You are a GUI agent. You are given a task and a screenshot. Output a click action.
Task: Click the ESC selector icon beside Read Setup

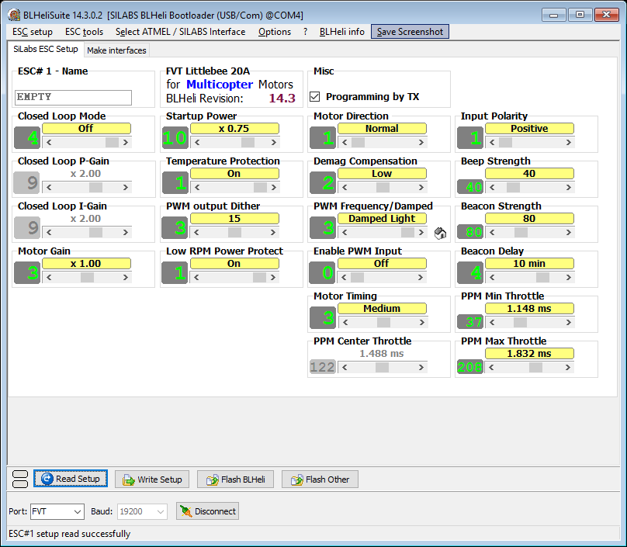[20, 479]
